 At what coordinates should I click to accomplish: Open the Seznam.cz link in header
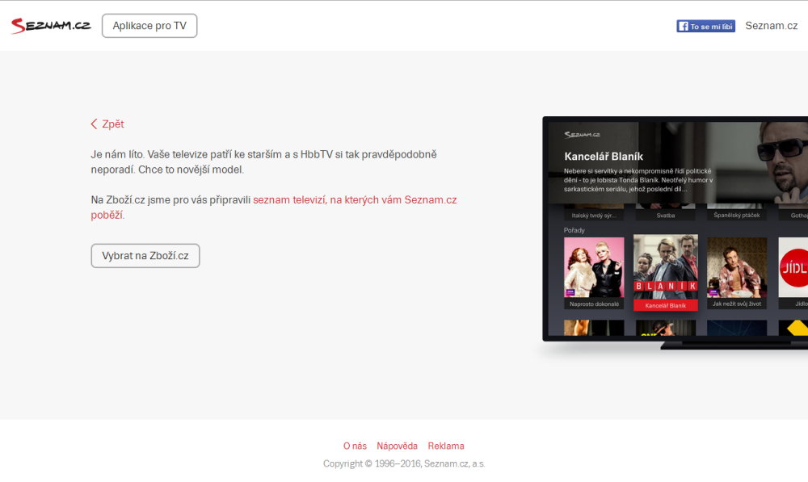[x=771, y=26]
